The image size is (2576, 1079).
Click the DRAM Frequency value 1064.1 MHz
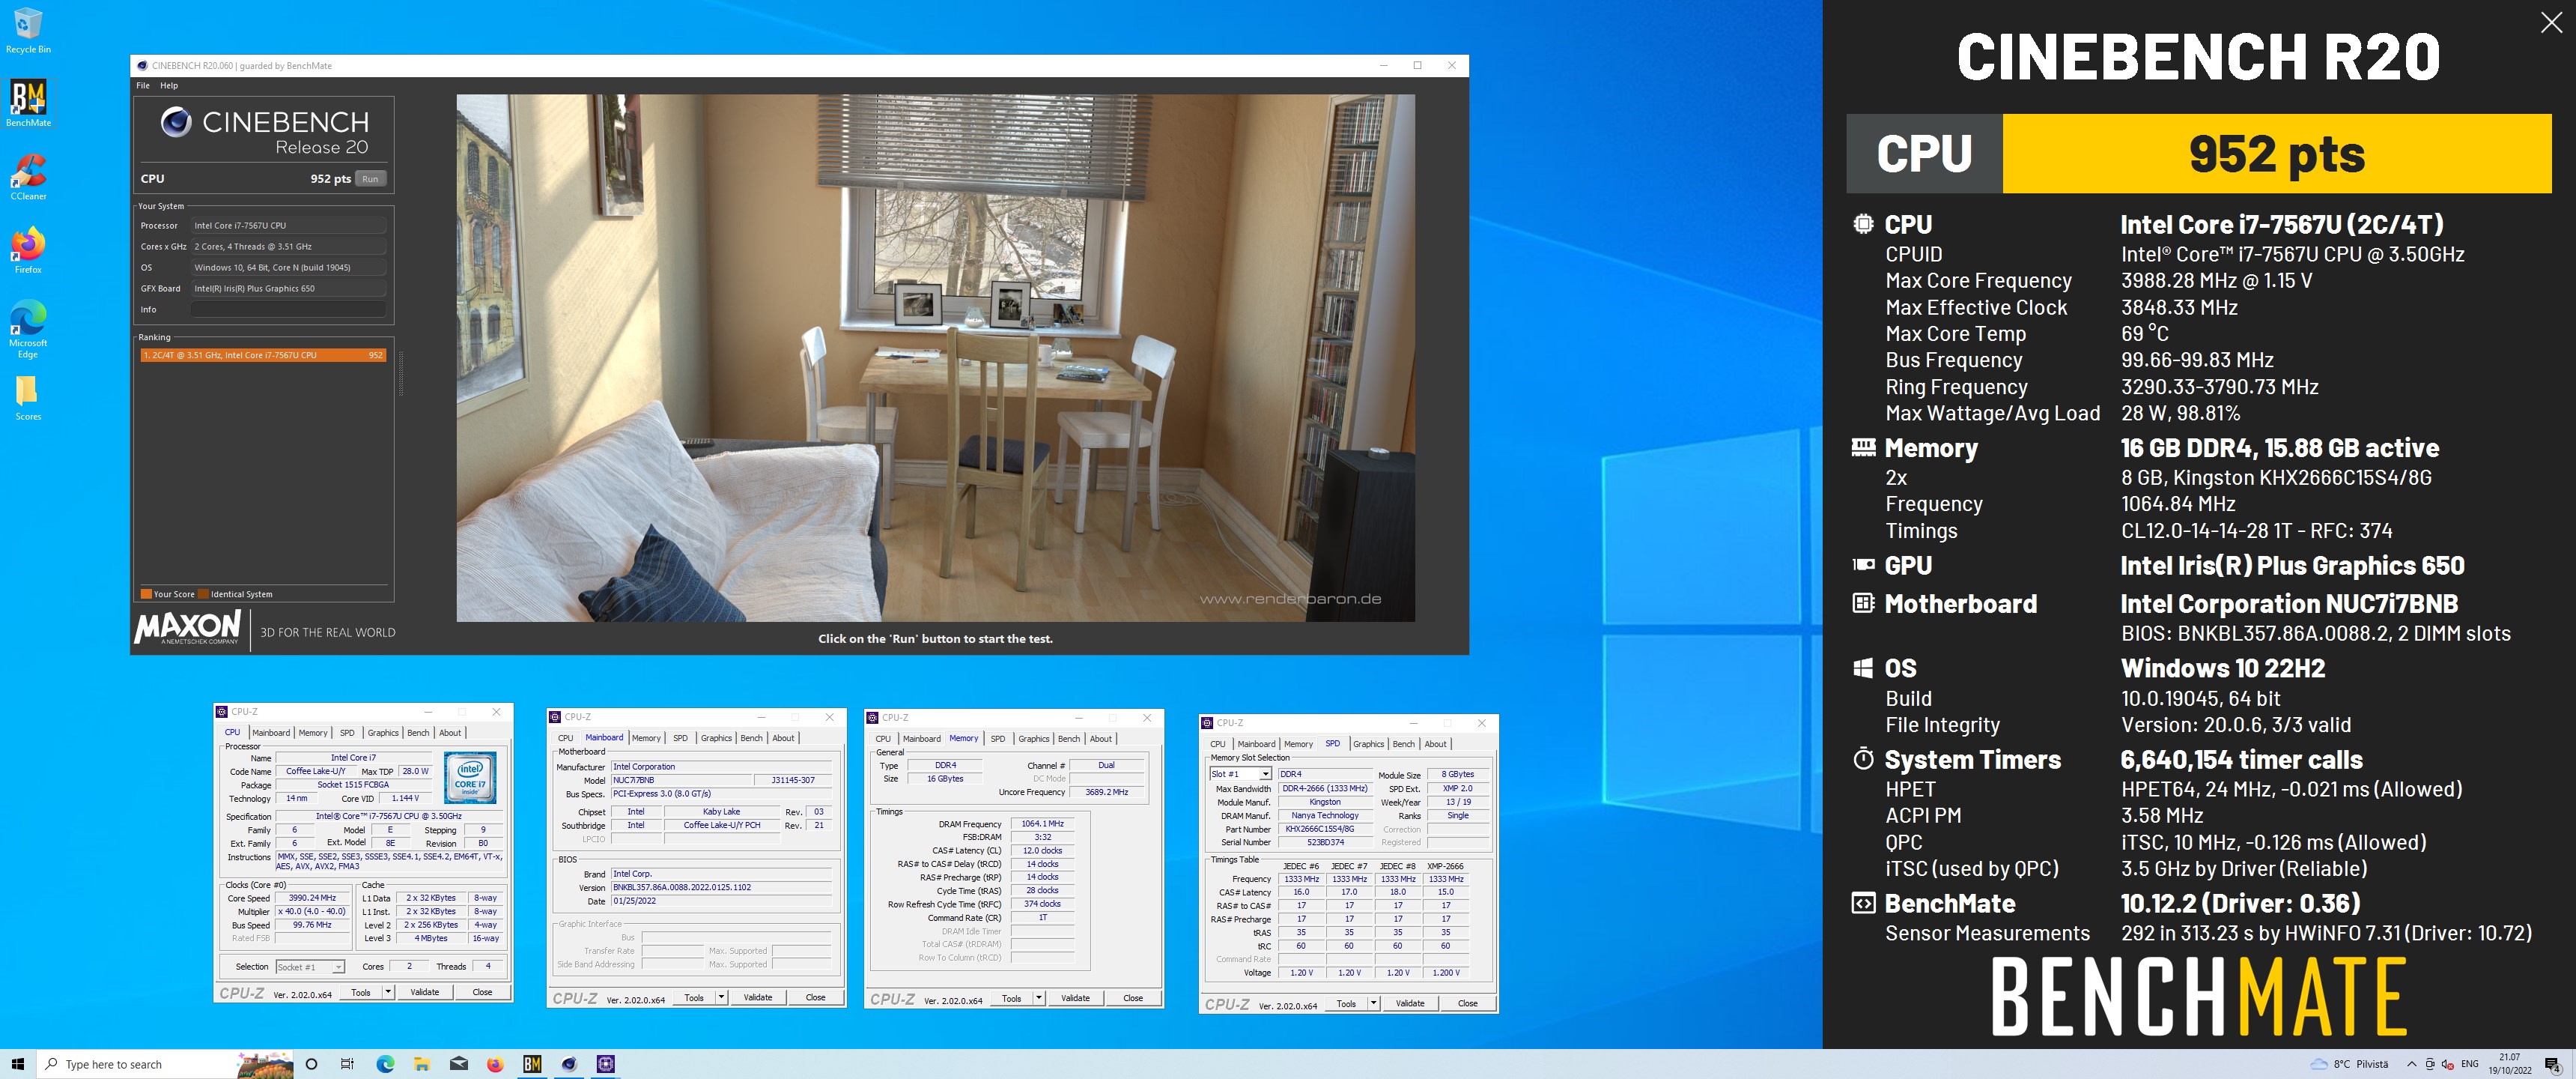pos(1042,823)
